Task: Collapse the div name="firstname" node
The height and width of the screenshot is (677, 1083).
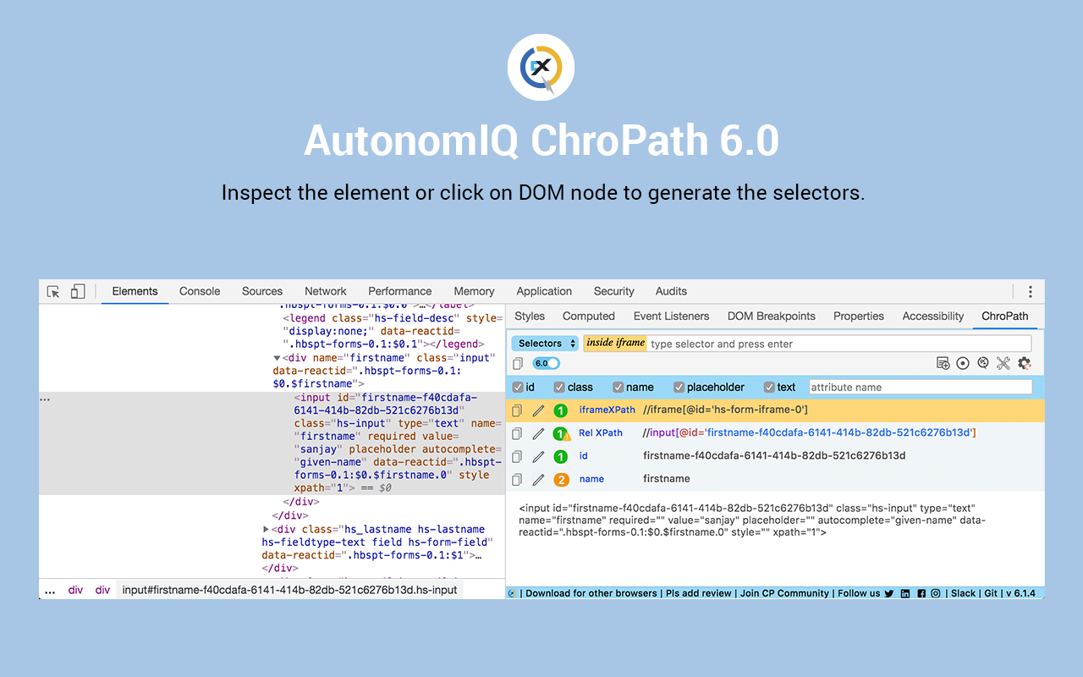Action: [277, 358]
